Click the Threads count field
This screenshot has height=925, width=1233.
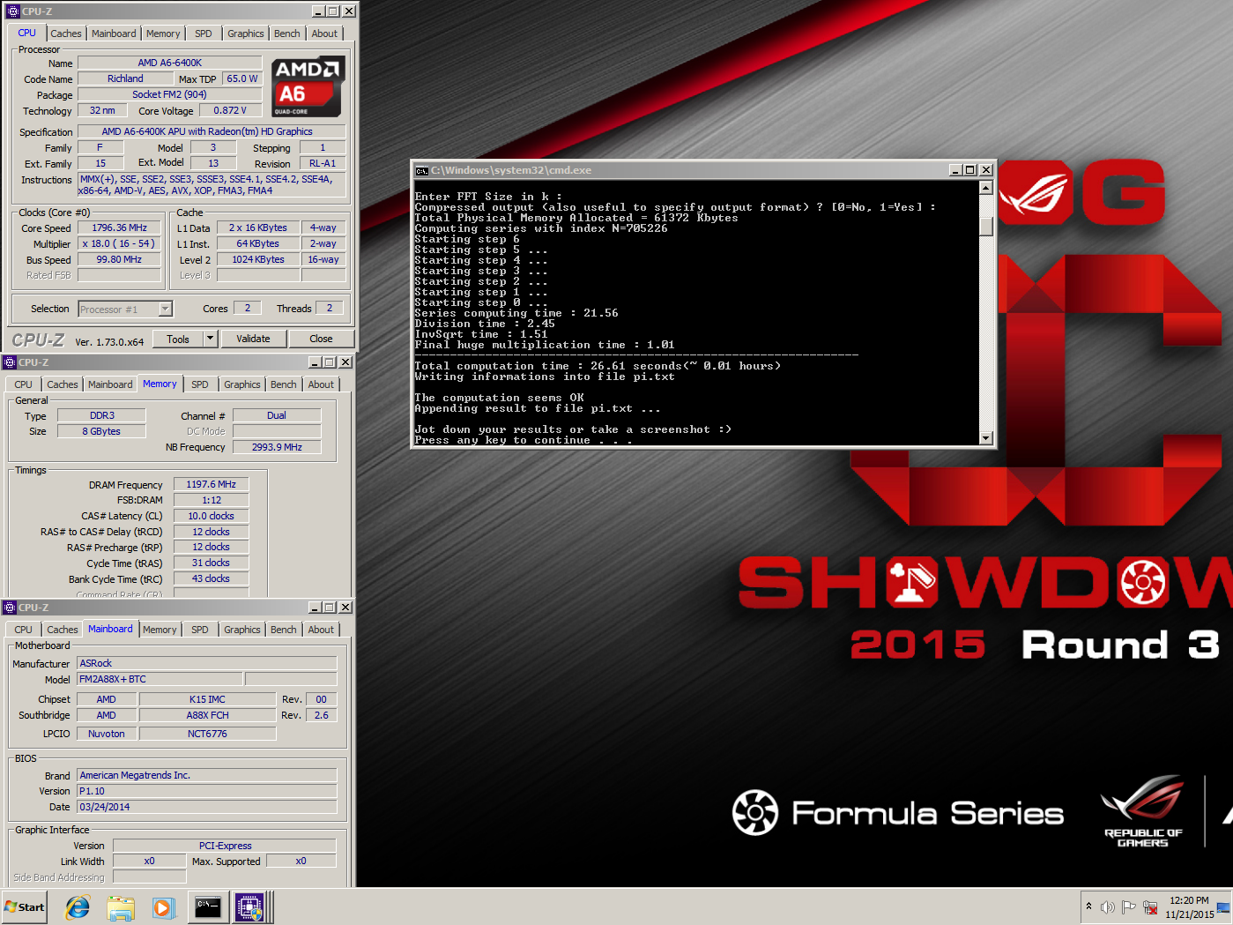click(330, 308)
